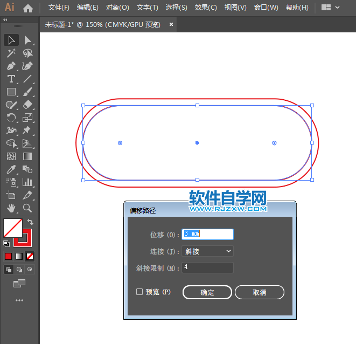The width and height of the screenshot is (356, 344).
Task: Select the Rectangle tool
Action: 11,92
